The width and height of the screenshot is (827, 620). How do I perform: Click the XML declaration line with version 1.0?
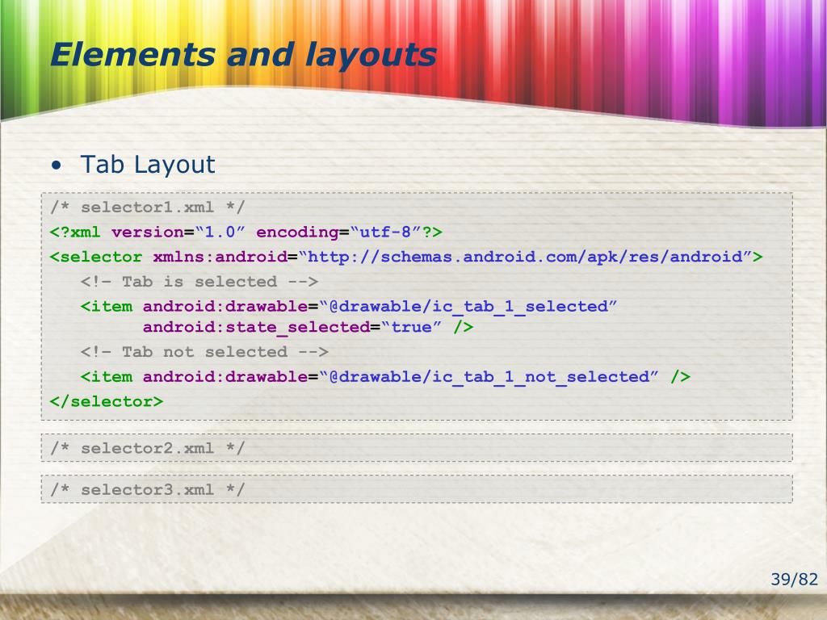point(246,232)
